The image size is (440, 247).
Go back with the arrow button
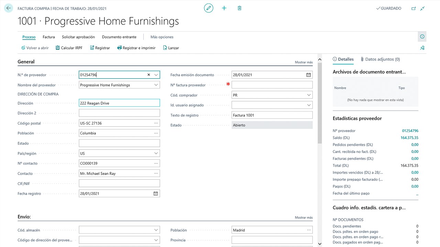9,8
